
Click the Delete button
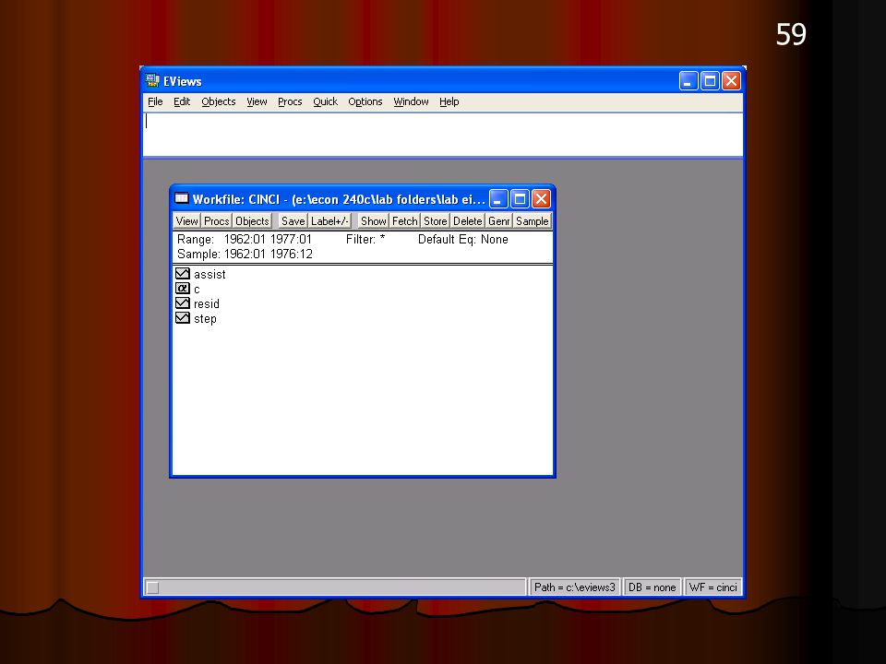(467, 221)
